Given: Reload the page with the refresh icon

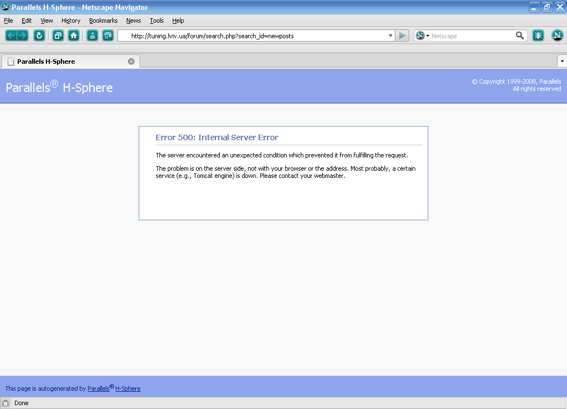Looking at the screenshot, I should (39, 35).
